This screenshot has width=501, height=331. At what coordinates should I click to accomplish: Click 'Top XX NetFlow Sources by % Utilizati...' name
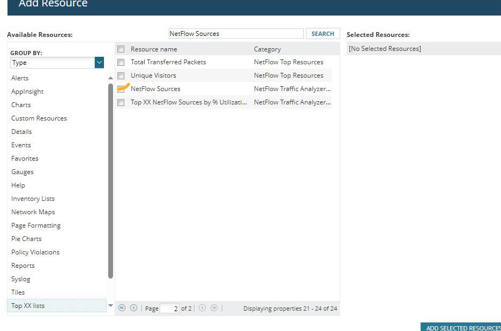tap(189, 102)
